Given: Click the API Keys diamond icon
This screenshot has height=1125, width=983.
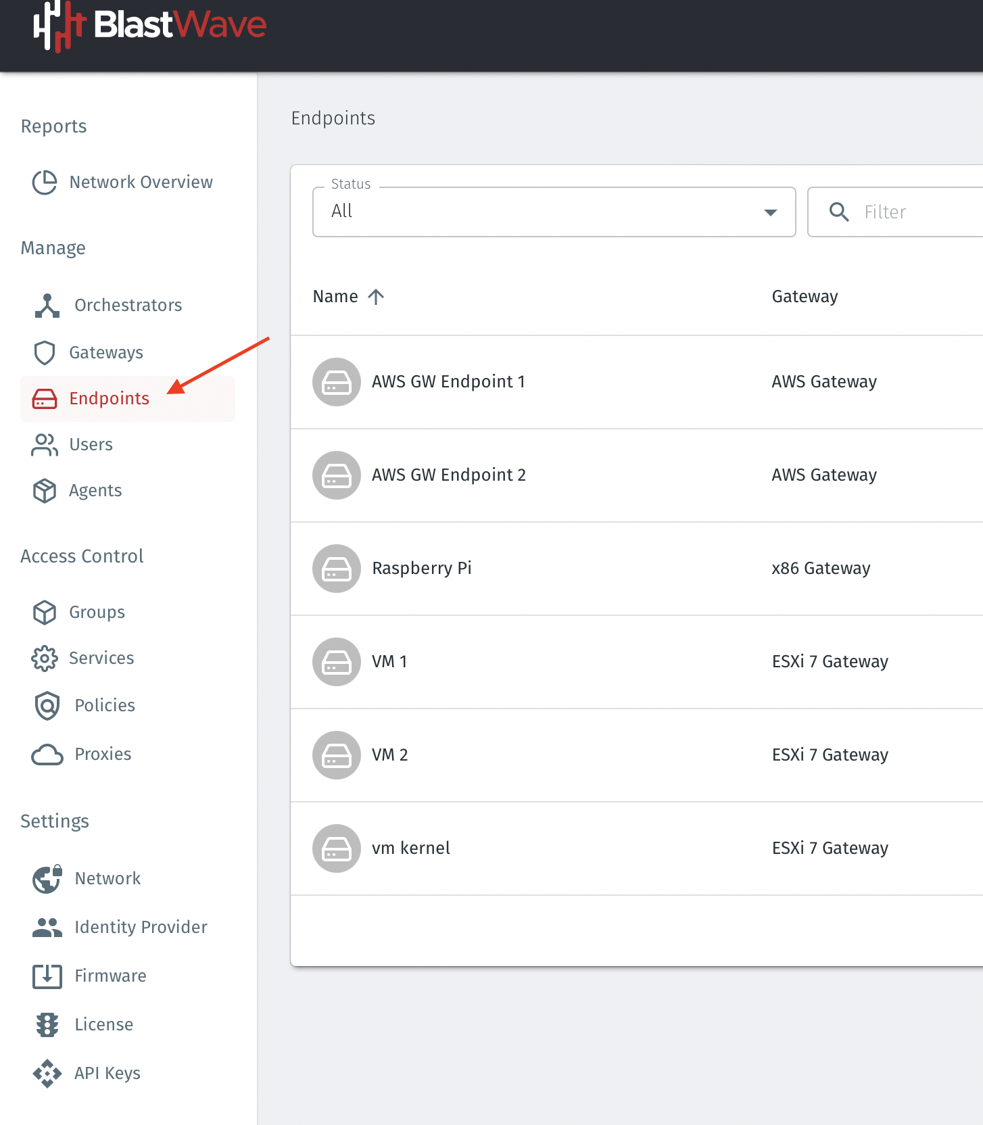Looking at the screenshot, I should [47, 1074].
